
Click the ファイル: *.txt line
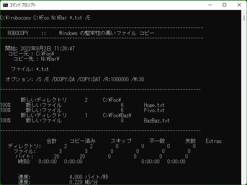[x=30, y=69]
